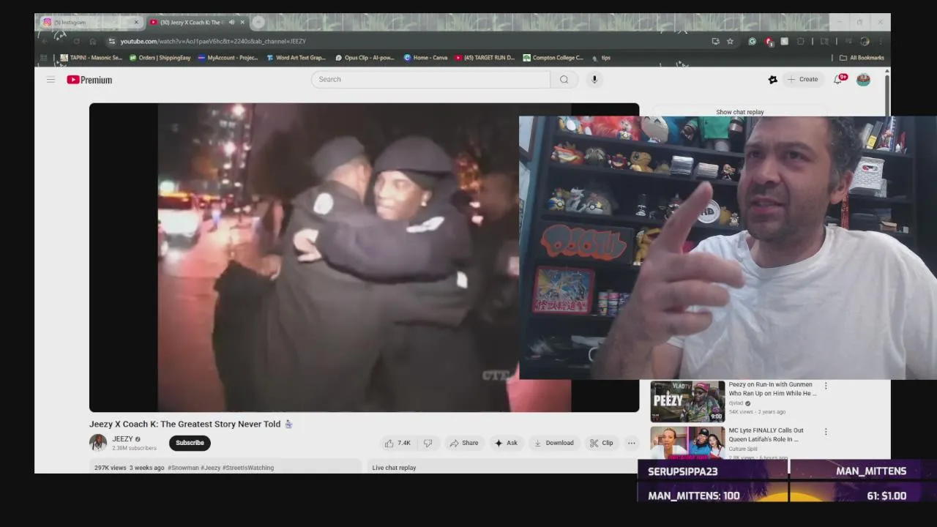937x527 pixels.
Task: Open the tips bookmark
Action: coord(601,57)
